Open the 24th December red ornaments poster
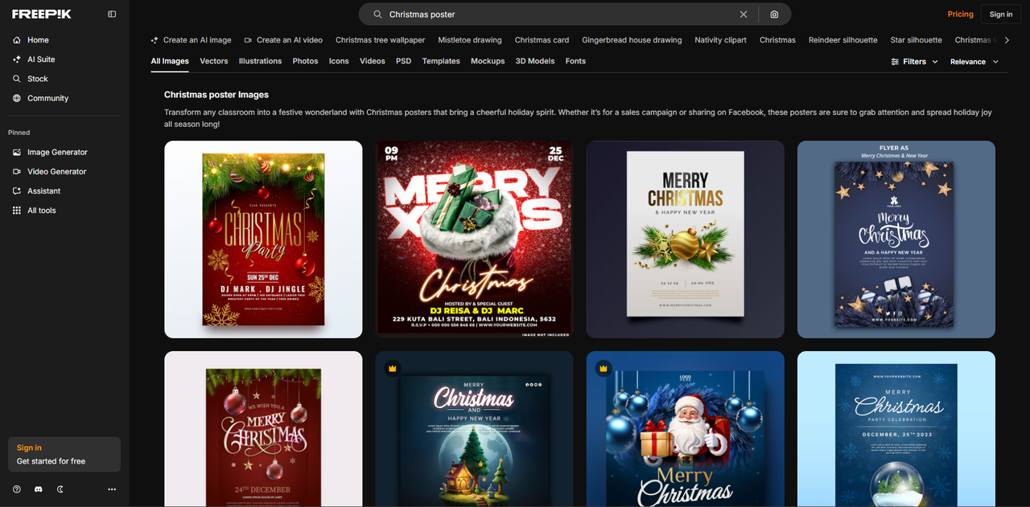1030x507 pixels. [x=263, y=428]
